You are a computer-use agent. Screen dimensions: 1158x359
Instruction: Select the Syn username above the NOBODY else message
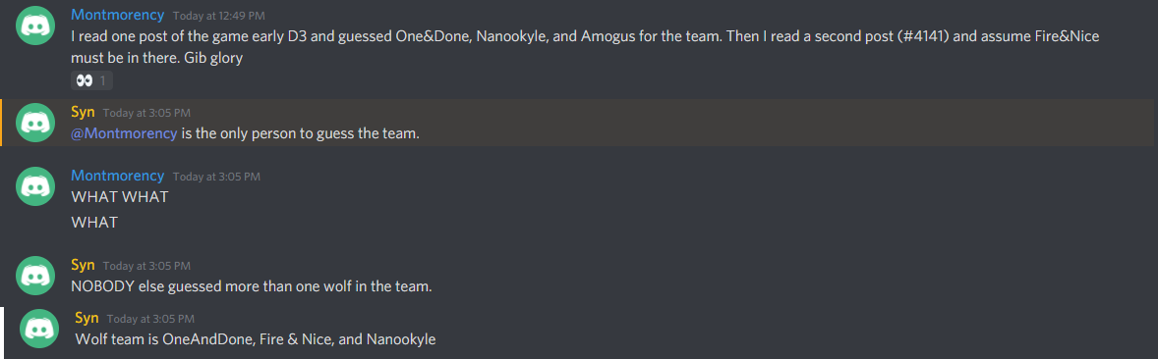pos(83,265)
